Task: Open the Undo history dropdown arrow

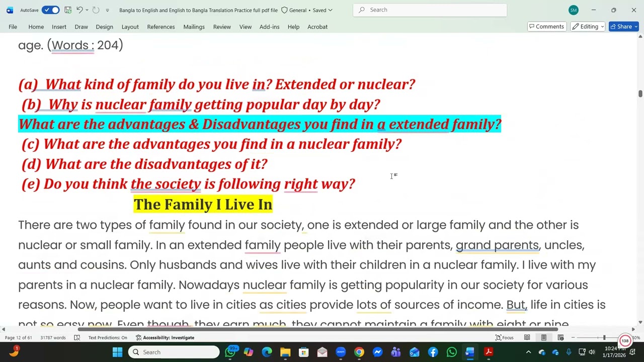Action: 87,10
